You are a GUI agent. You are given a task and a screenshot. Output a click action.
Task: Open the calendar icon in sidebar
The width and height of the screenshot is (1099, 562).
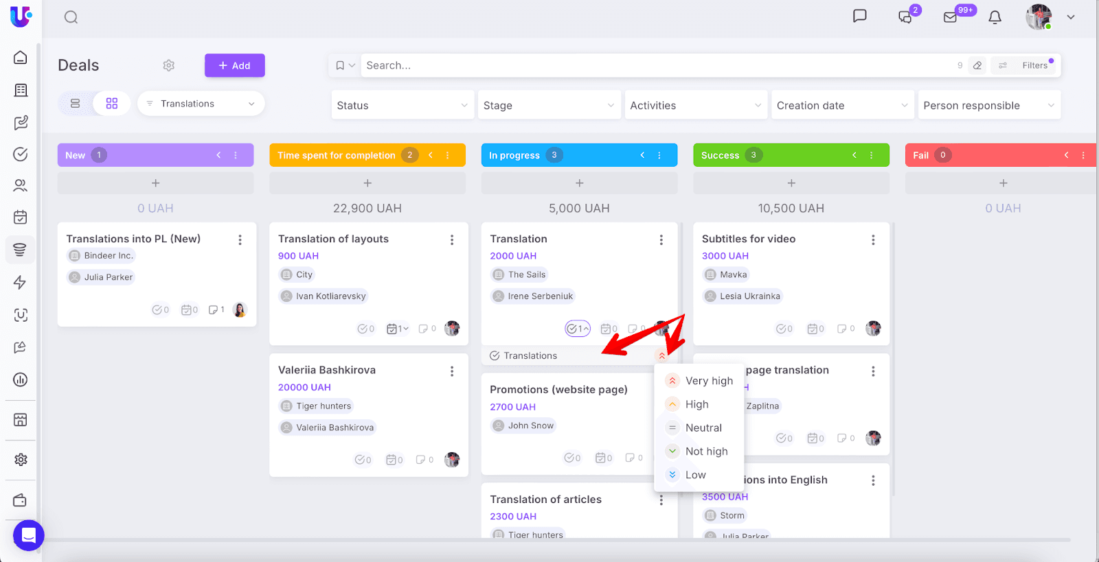21,218
